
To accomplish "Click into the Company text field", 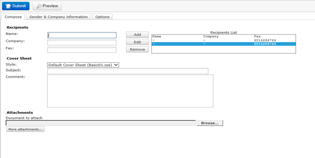I will click(x=82, y=42).
